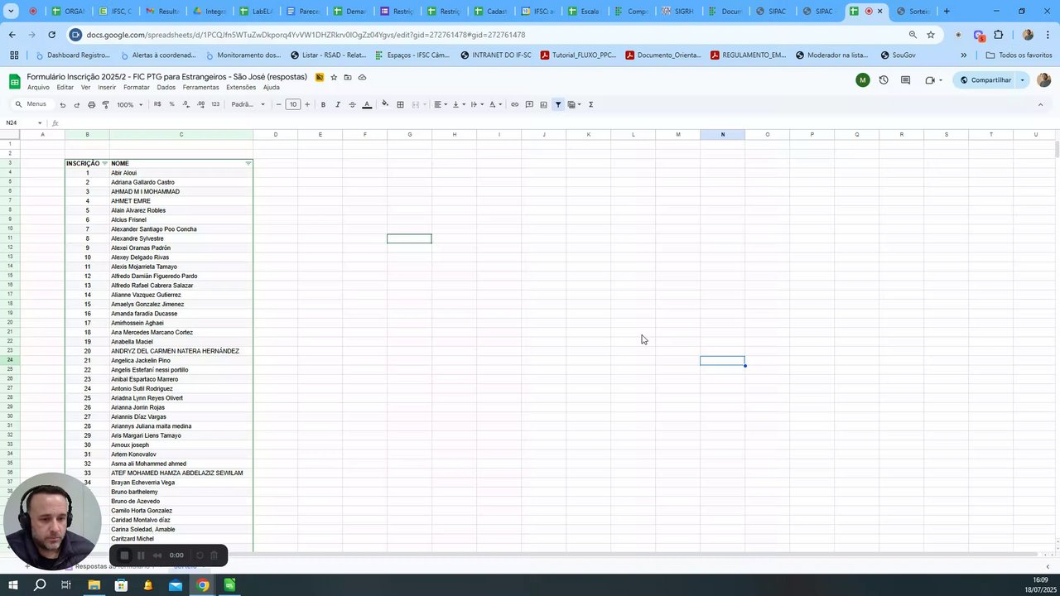The width and height of the screenshot is (1060, 596).
Task: Open functions sigma menu
Action: pyautogui.click(x=590, y=104)
